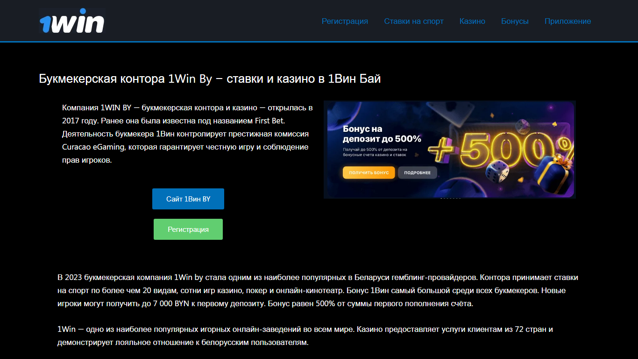The width and height of the screenshot is (638, 359).
Task: Open the 500% deposit bonus banner image
Action: 450,150
